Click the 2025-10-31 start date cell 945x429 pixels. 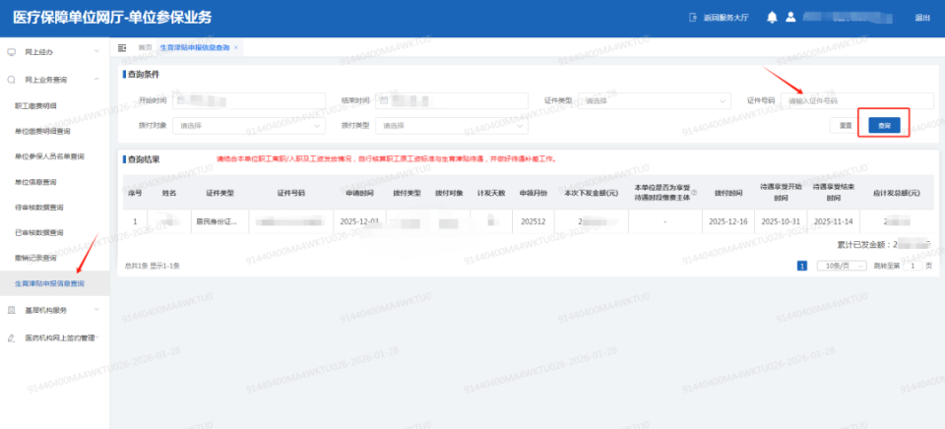click(781, 221)
